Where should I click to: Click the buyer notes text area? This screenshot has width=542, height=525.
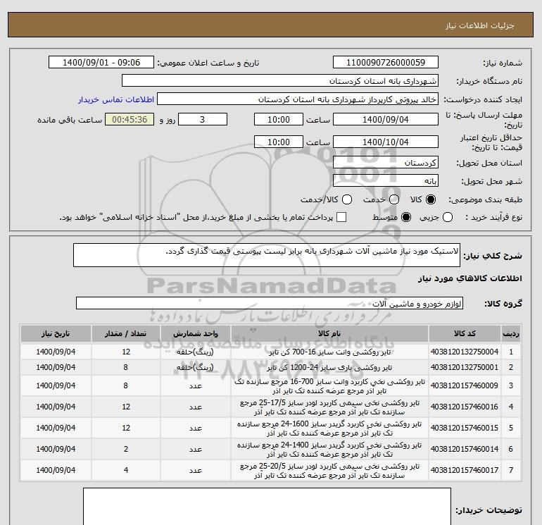coord(267,506)
